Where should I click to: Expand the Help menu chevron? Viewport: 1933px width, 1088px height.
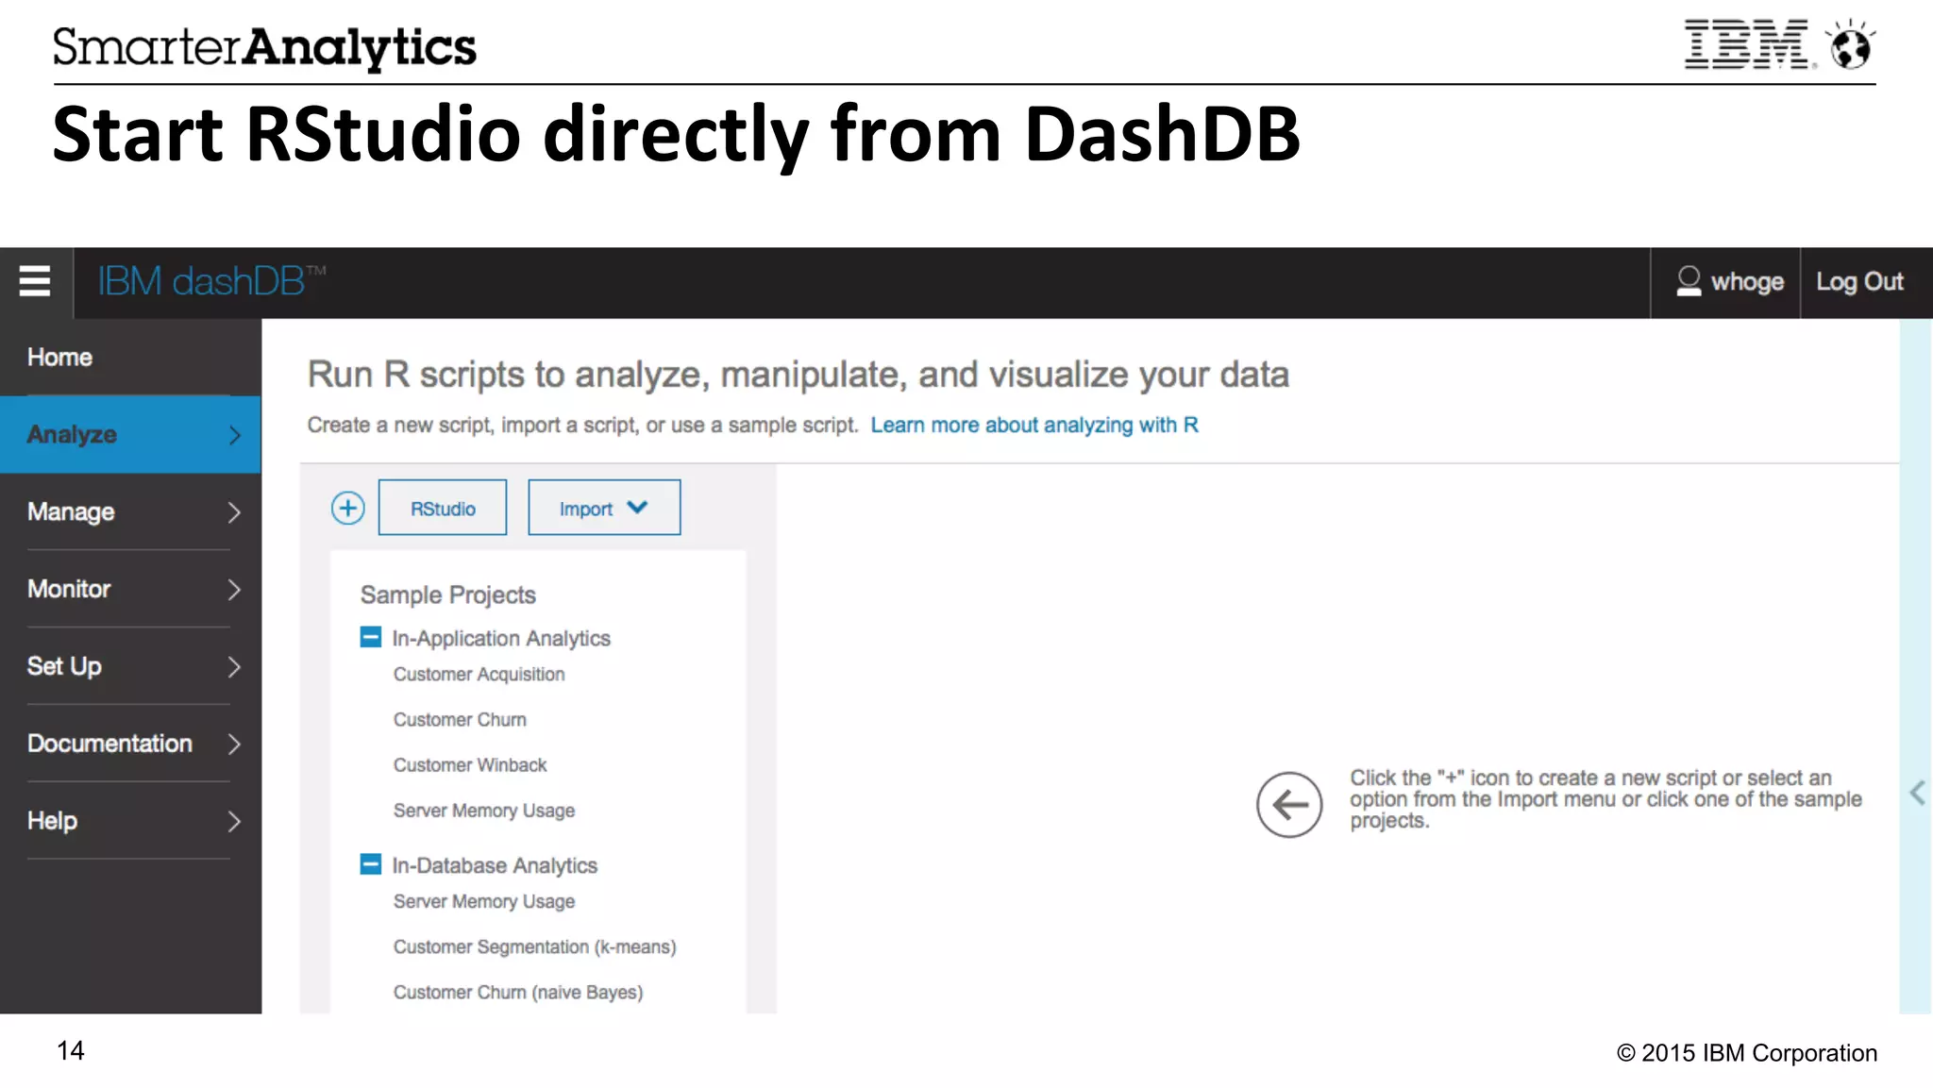pyautogui.click(x=235, y=822)
